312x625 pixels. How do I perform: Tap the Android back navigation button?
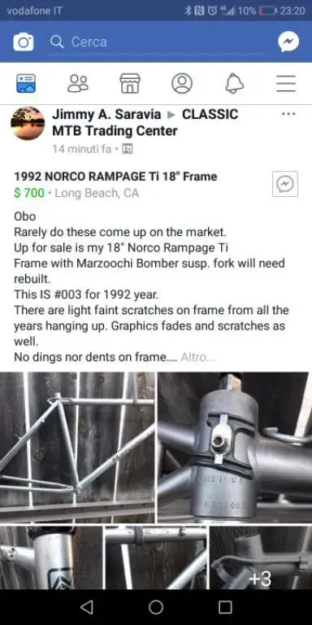coord(87,607)
